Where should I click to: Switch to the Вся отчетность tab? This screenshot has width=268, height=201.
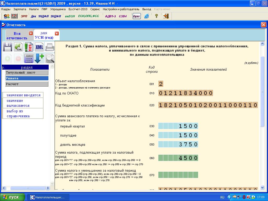[17, 36]
